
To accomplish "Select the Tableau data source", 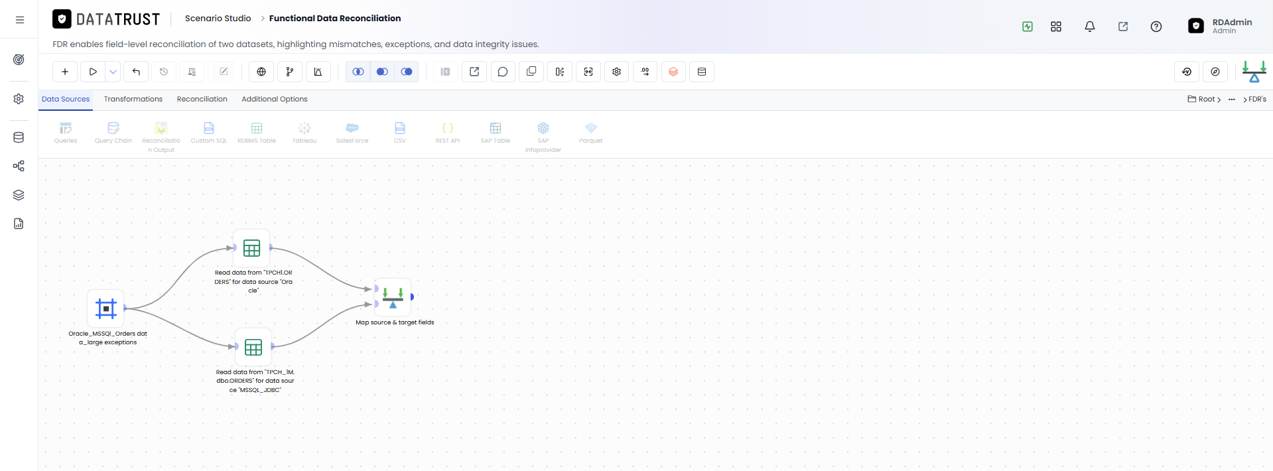I will pos(304,133).
